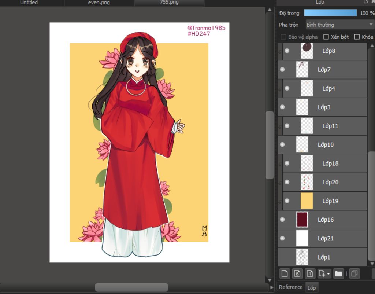Create a new layer folder
375x294 pixels.
(x=338, y=273)
